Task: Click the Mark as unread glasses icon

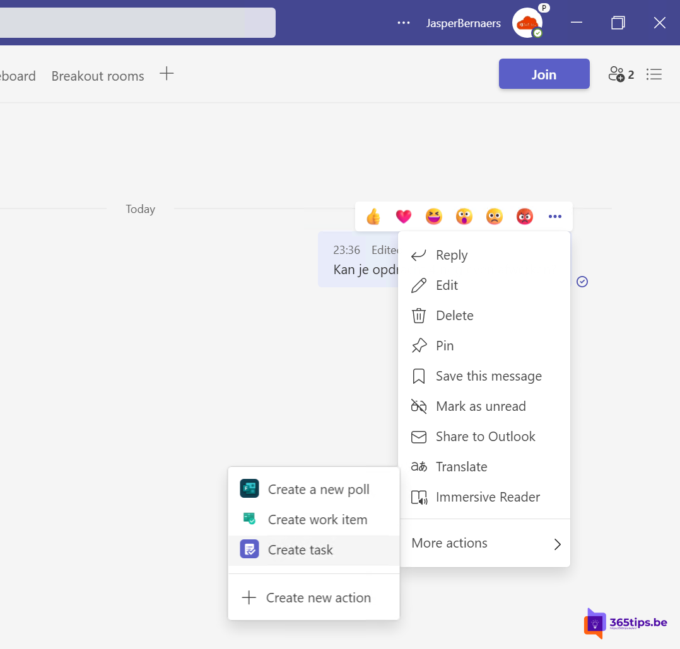Action: point(418,406)
